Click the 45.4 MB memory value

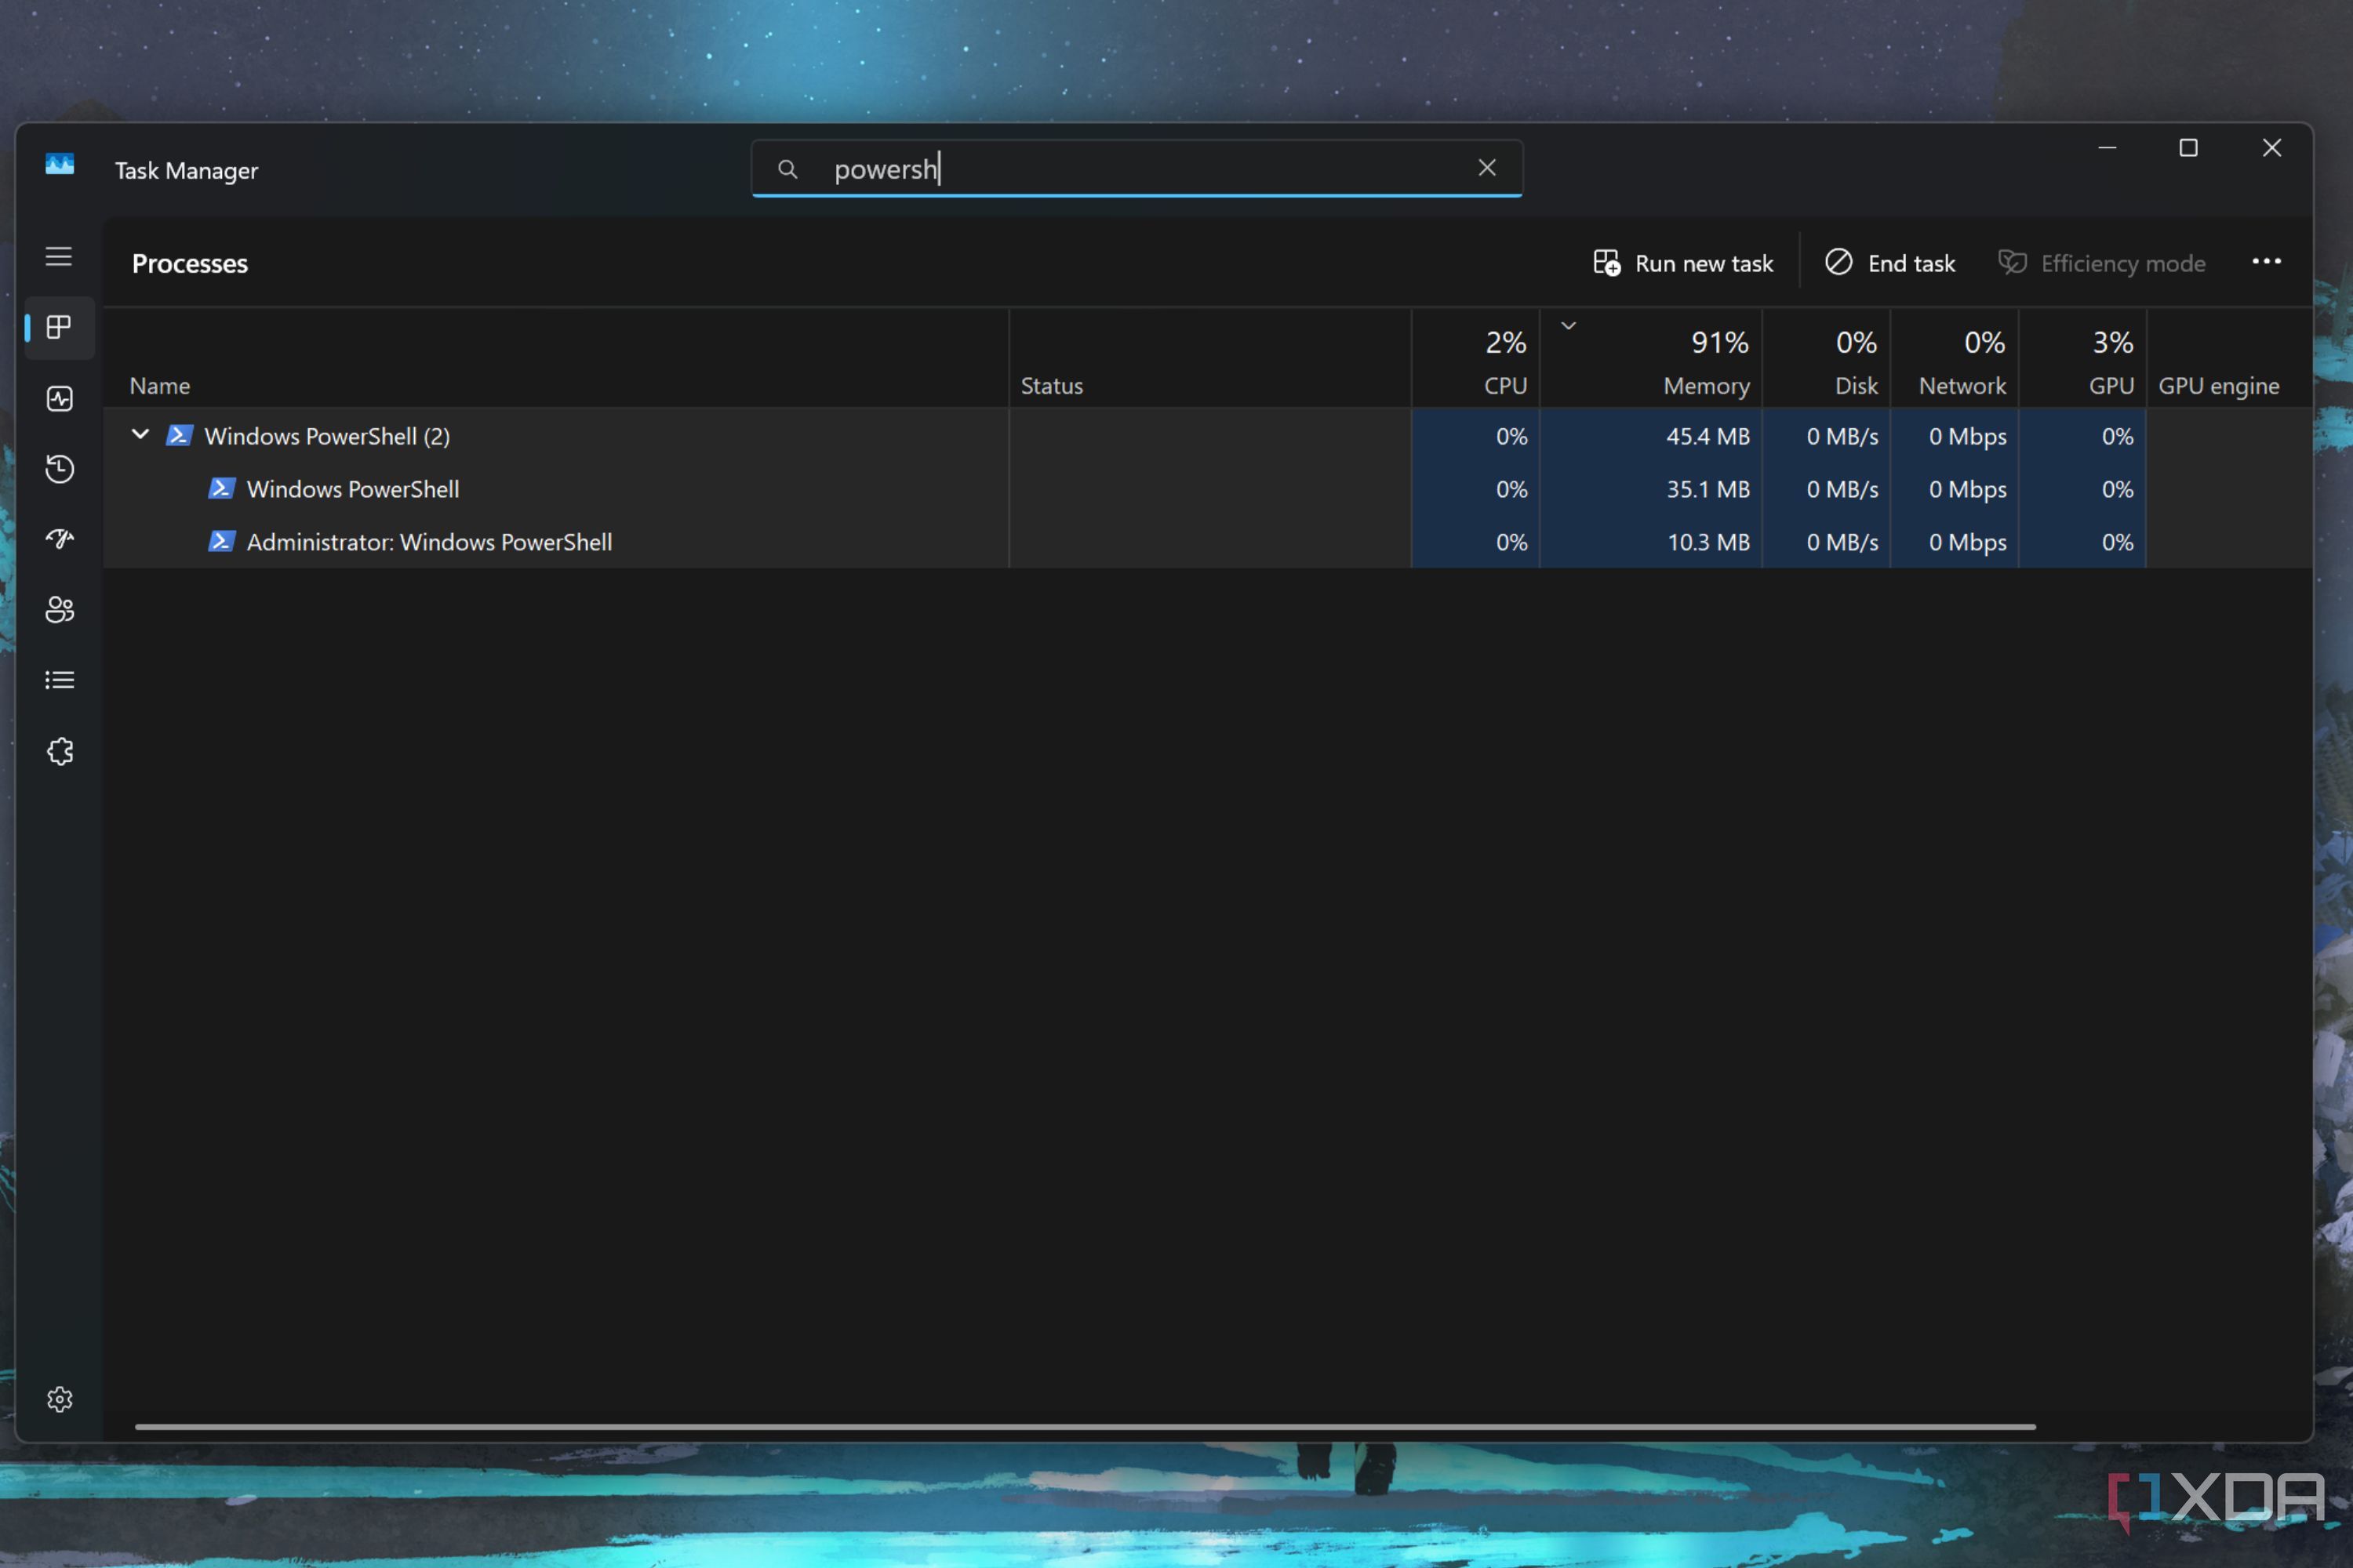pyautogui.click(x=1707, y=436)
